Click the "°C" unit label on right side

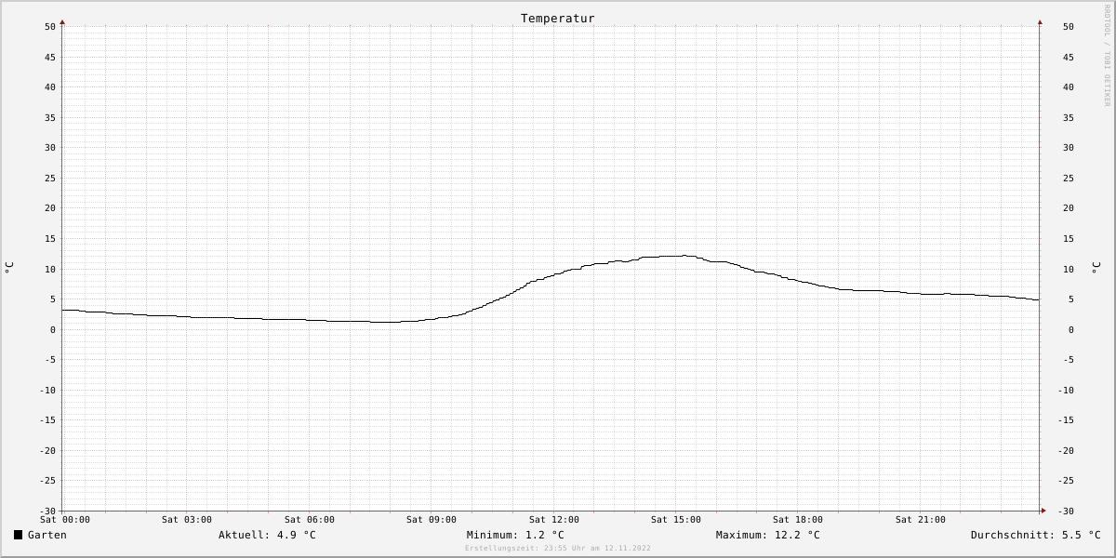(x=1095, y=267)
